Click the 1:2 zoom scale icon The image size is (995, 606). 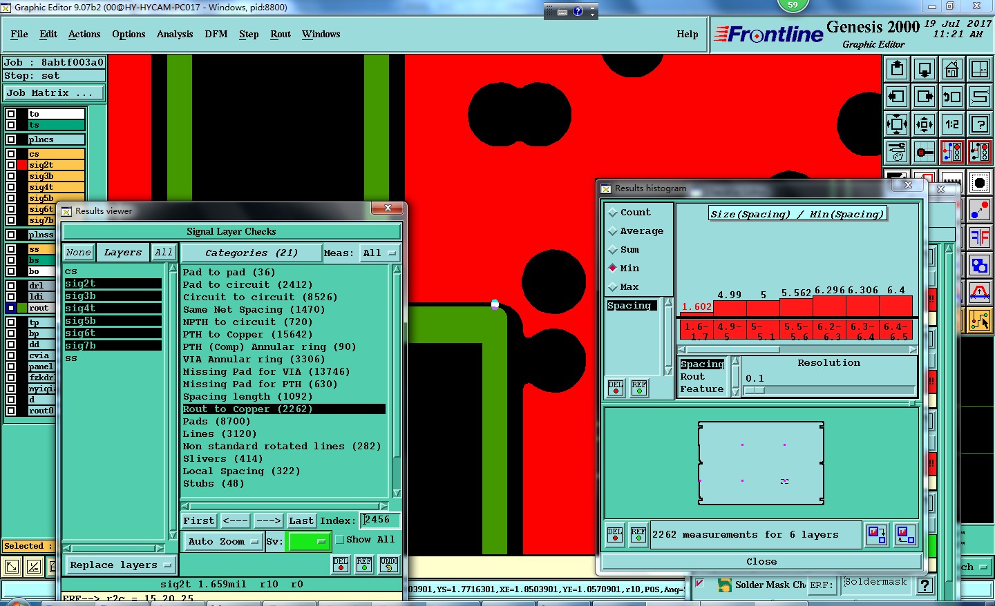point(952,124)
